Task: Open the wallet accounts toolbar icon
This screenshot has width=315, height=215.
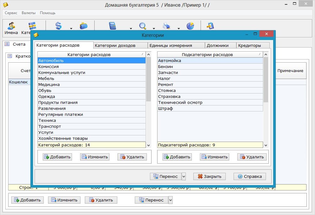Action: (x=84, y=26)
